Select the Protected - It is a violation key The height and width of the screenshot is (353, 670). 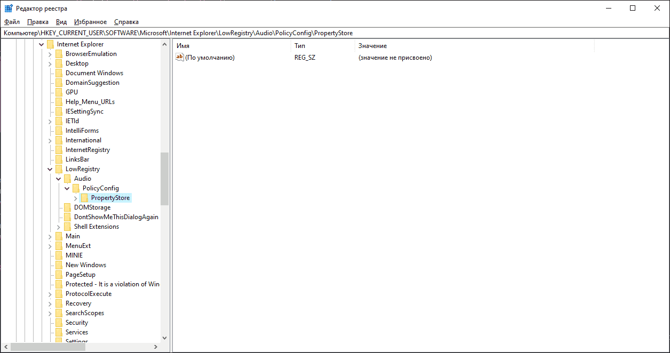pyautogui.click(x=113, y=284)
